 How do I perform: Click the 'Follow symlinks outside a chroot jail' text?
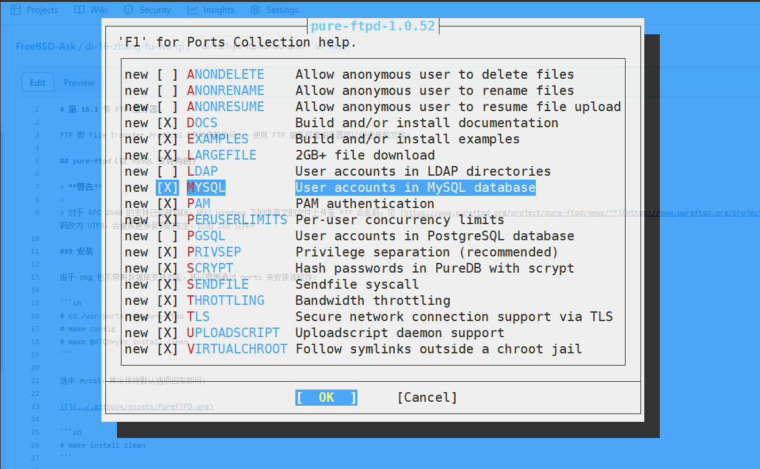click(439, 349)
